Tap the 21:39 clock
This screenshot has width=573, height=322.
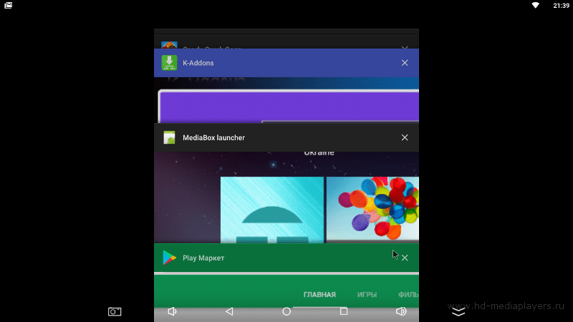(561, 6)
